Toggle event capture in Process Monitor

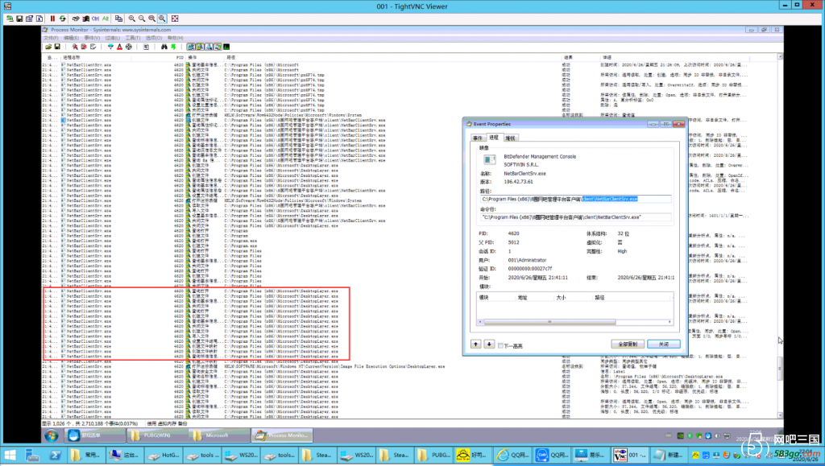click(75, 47)
